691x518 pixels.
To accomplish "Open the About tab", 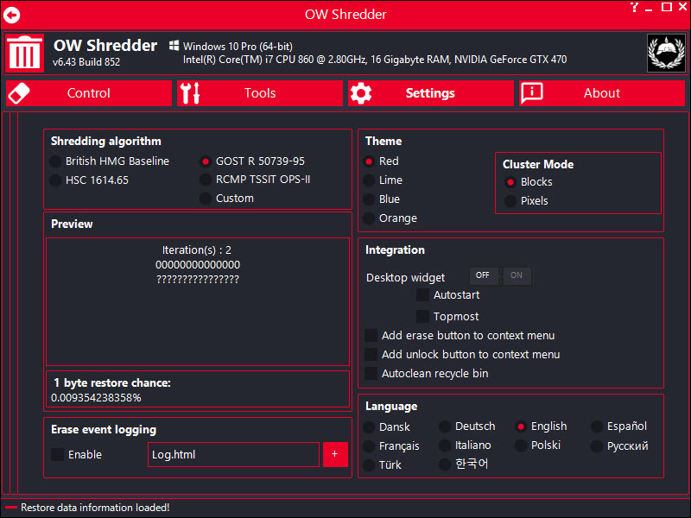I will [x=602, y=93].
